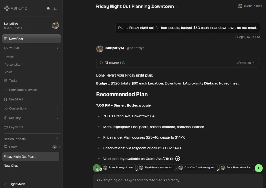Expand the Memory submenu
Image resolution: width=266 pixels, height=188 pixels.
pyautogui.click(x=58, y=118)
